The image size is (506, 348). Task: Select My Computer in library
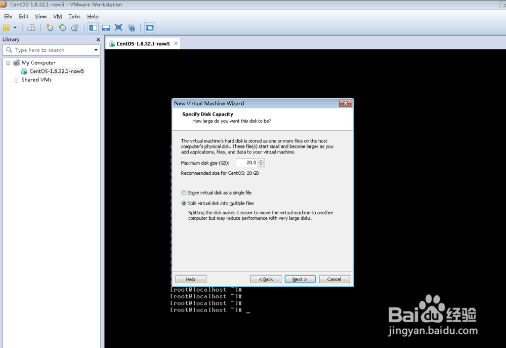click(38, 63)
